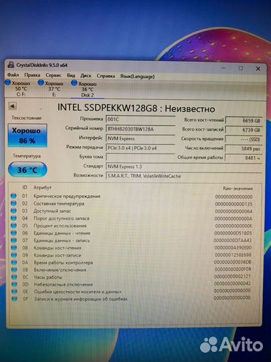Screen dimensions: 271x362
Task: Click the power-on count value 3849 раз
Action: point(244,149)
